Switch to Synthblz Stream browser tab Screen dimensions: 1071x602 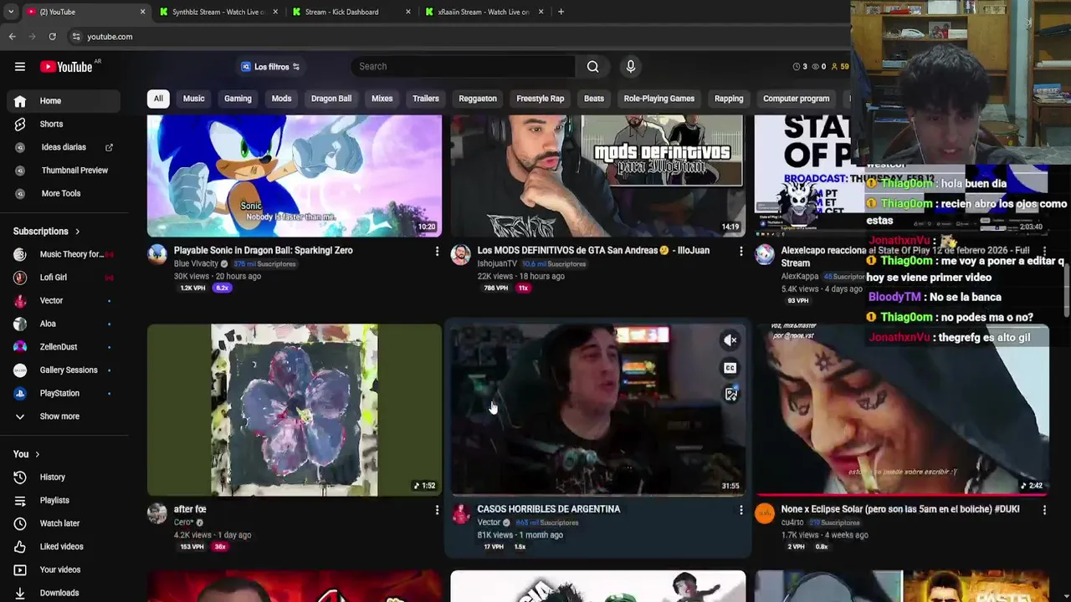pos(216,12)
